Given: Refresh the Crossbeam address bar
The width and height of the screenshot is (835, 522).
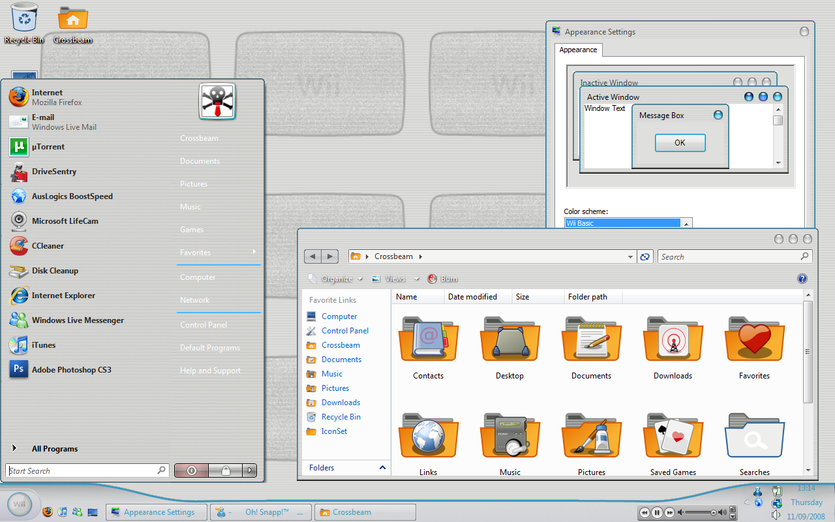Looking at the screenshot, I should click(645, 256).
